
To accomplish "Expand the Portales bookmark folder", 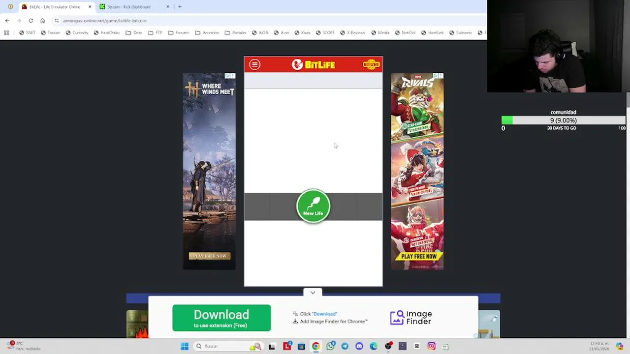I will (x=235, y=33).
